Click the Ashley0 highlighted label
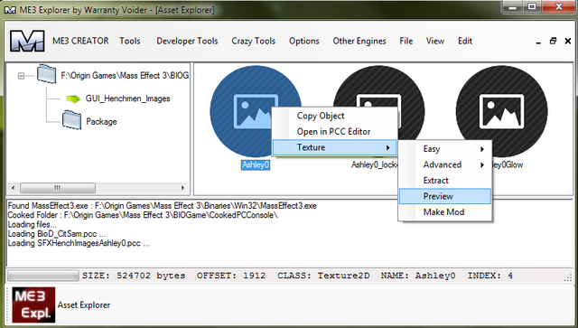Image resolution: width=578 pixels, height=328 pixels. click(256, 165)
